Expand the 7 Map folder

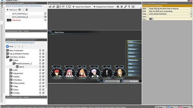(11, 86)
